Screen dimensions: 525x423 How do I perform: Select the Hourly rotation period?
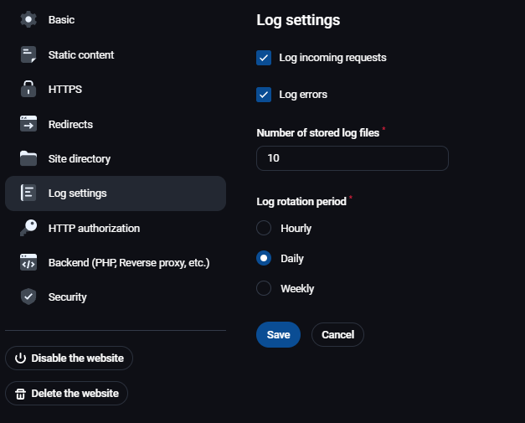click(x=264, y=228)
